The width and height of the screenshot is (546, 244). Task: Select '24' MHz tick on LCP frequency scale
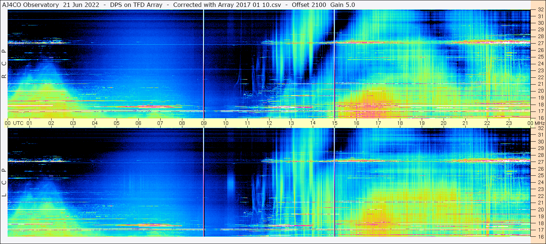pos(540,182)
